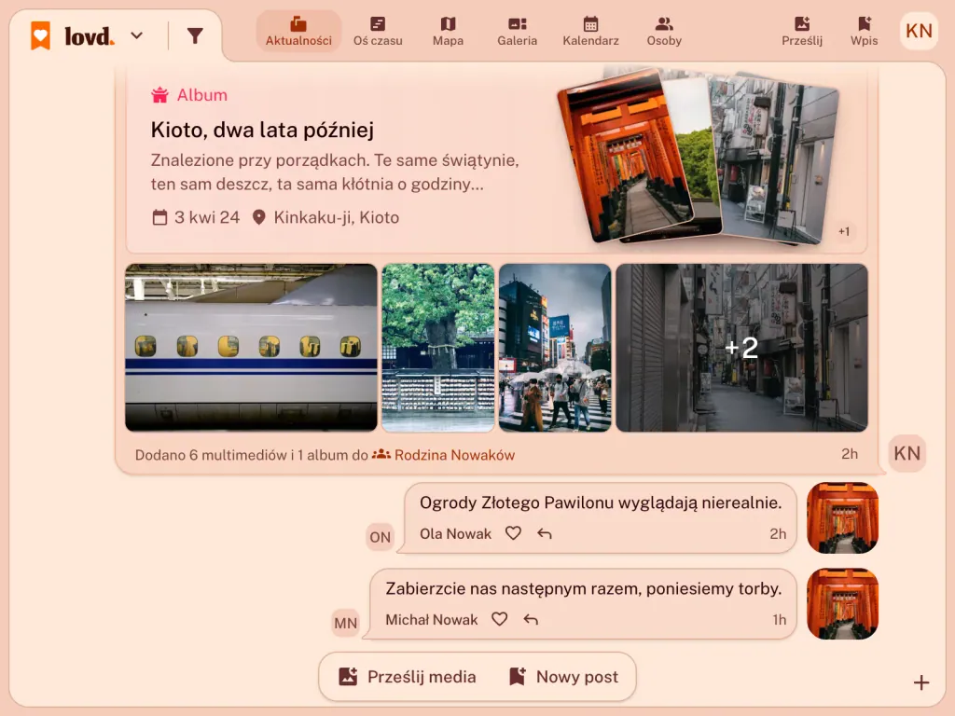
Task: Go to the Mapa tab
Action: coord(448,31)
